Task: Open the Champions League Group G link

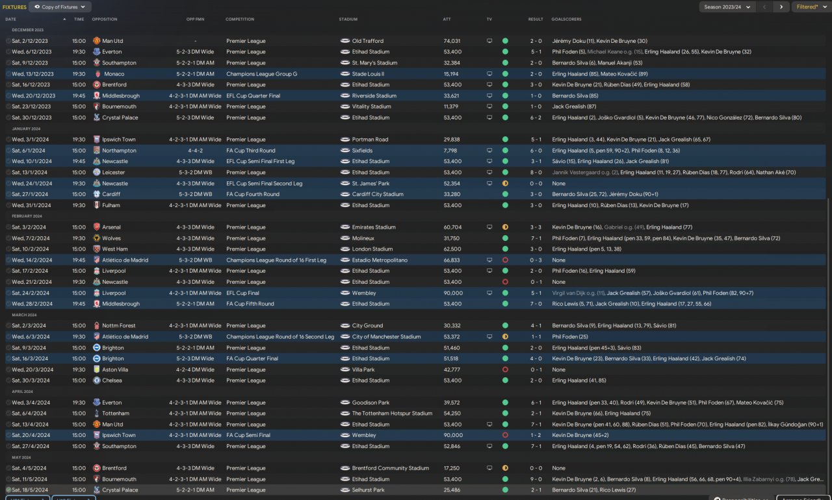Action: 261,74
